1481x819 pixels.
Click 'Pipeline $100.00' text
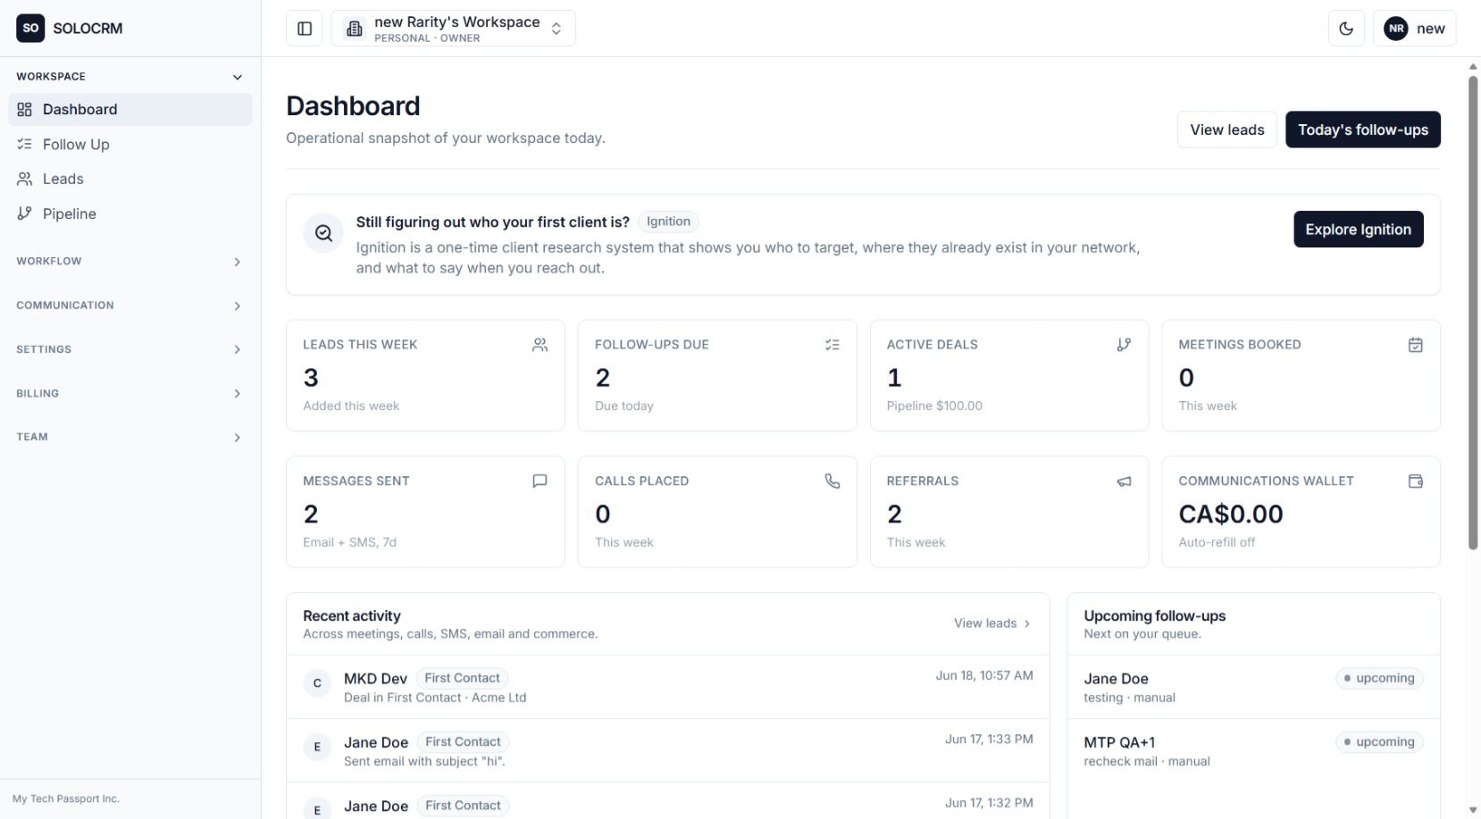click(934, 405)
